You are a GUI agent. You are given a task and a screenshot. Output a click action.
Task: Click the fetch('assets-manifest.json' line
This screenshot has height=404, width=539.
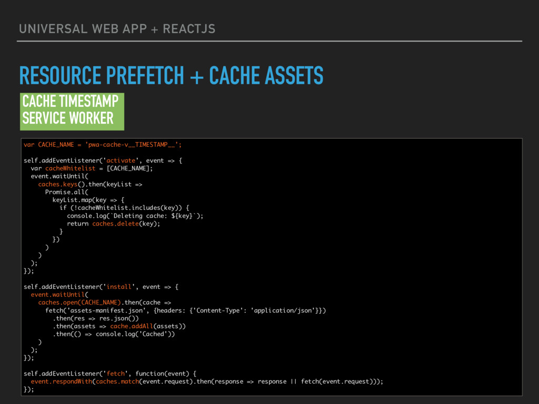coord(186,310)
